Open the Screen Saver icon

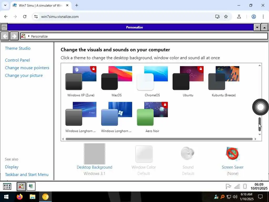coord(232,154)
